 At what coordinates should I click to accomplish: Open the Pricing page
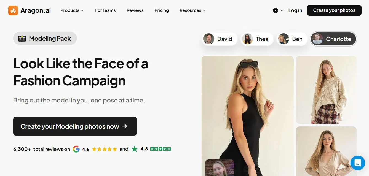[x=162, y=10]
